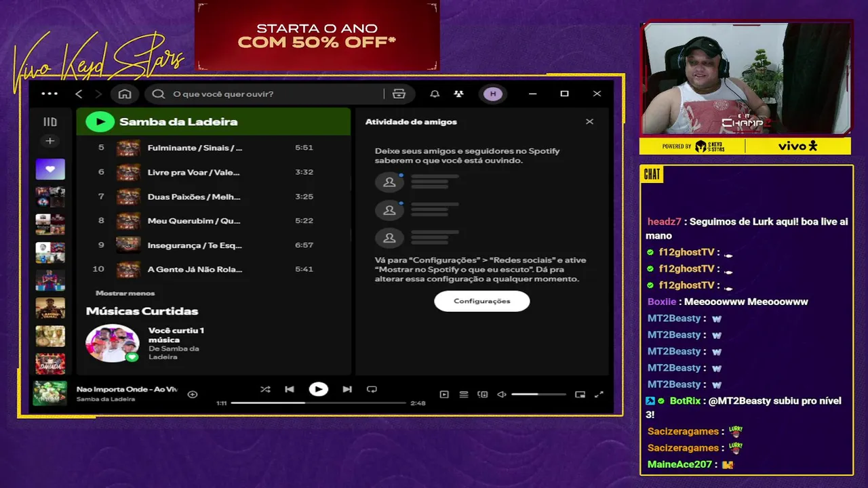
Task: Click the liked songs round artist thumbnail
Action: [x=113, y=343]
